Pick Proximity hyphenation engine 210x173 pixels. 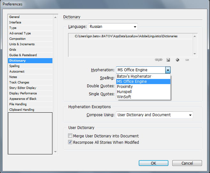pyautogui.click(x=143, y=87)
